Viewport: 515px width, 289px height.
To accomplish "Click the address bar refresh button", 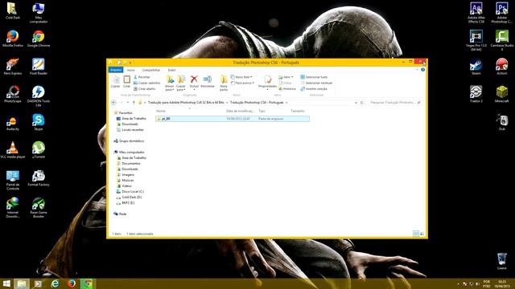I will tap(362, 103).
